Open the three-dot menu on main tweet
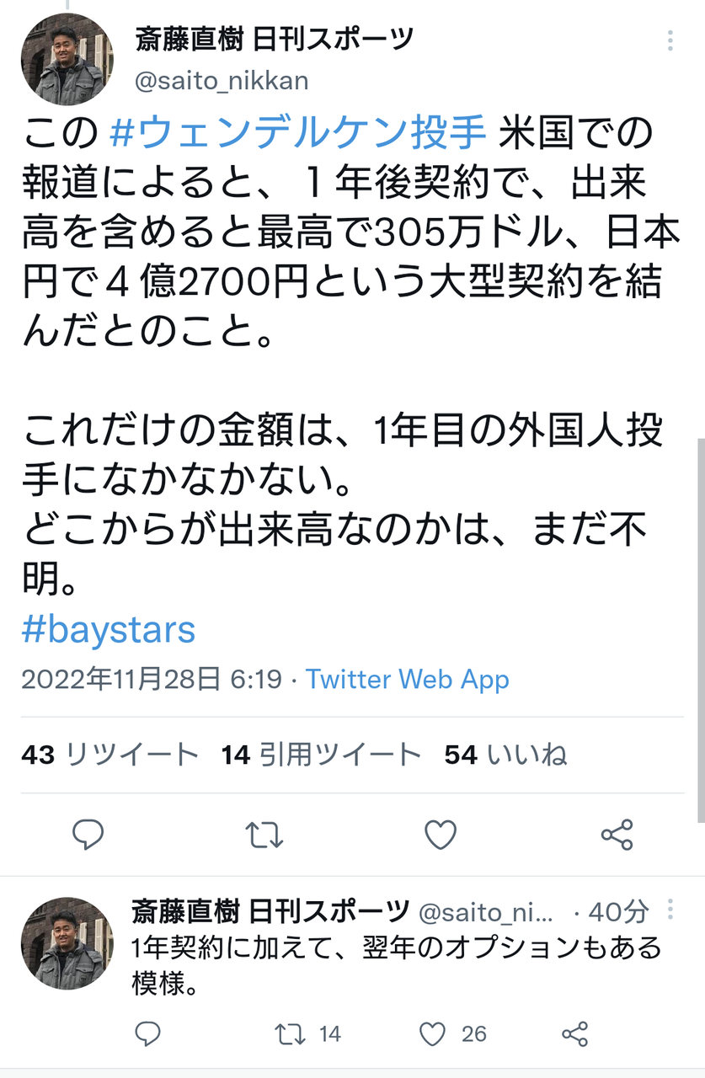Viewport: 705px width, 1078px height. click(670, 40)
